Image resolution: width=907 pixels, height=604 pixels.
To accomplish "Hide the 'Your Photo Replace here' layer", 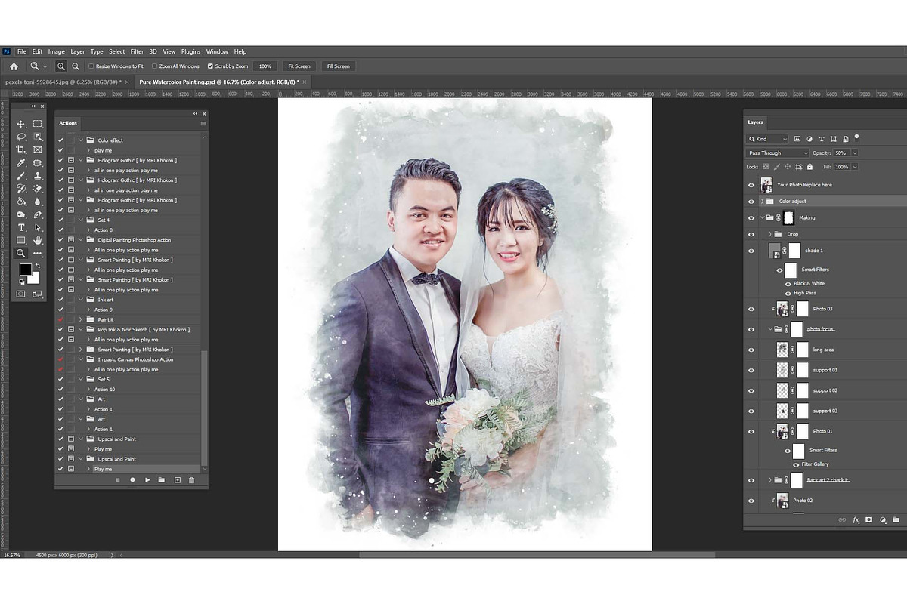I will pos(751,185).
